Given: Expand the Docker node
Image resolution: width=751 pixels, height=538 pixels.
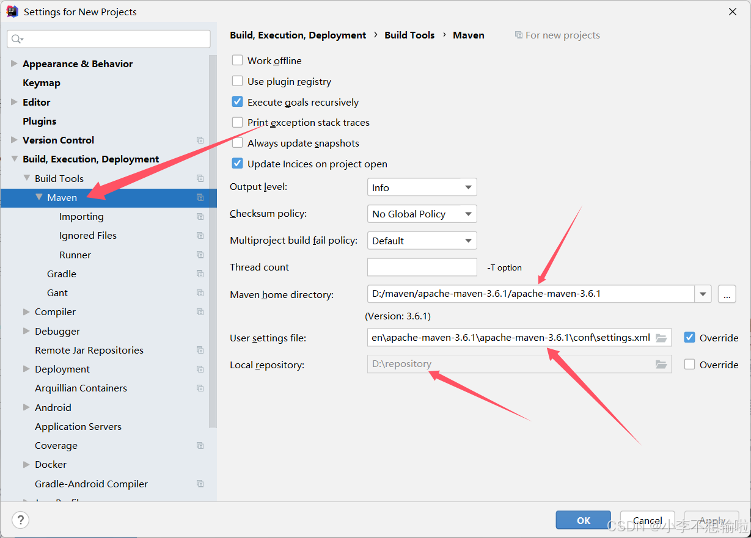Looking at the screenshot, I should (26, 464).
